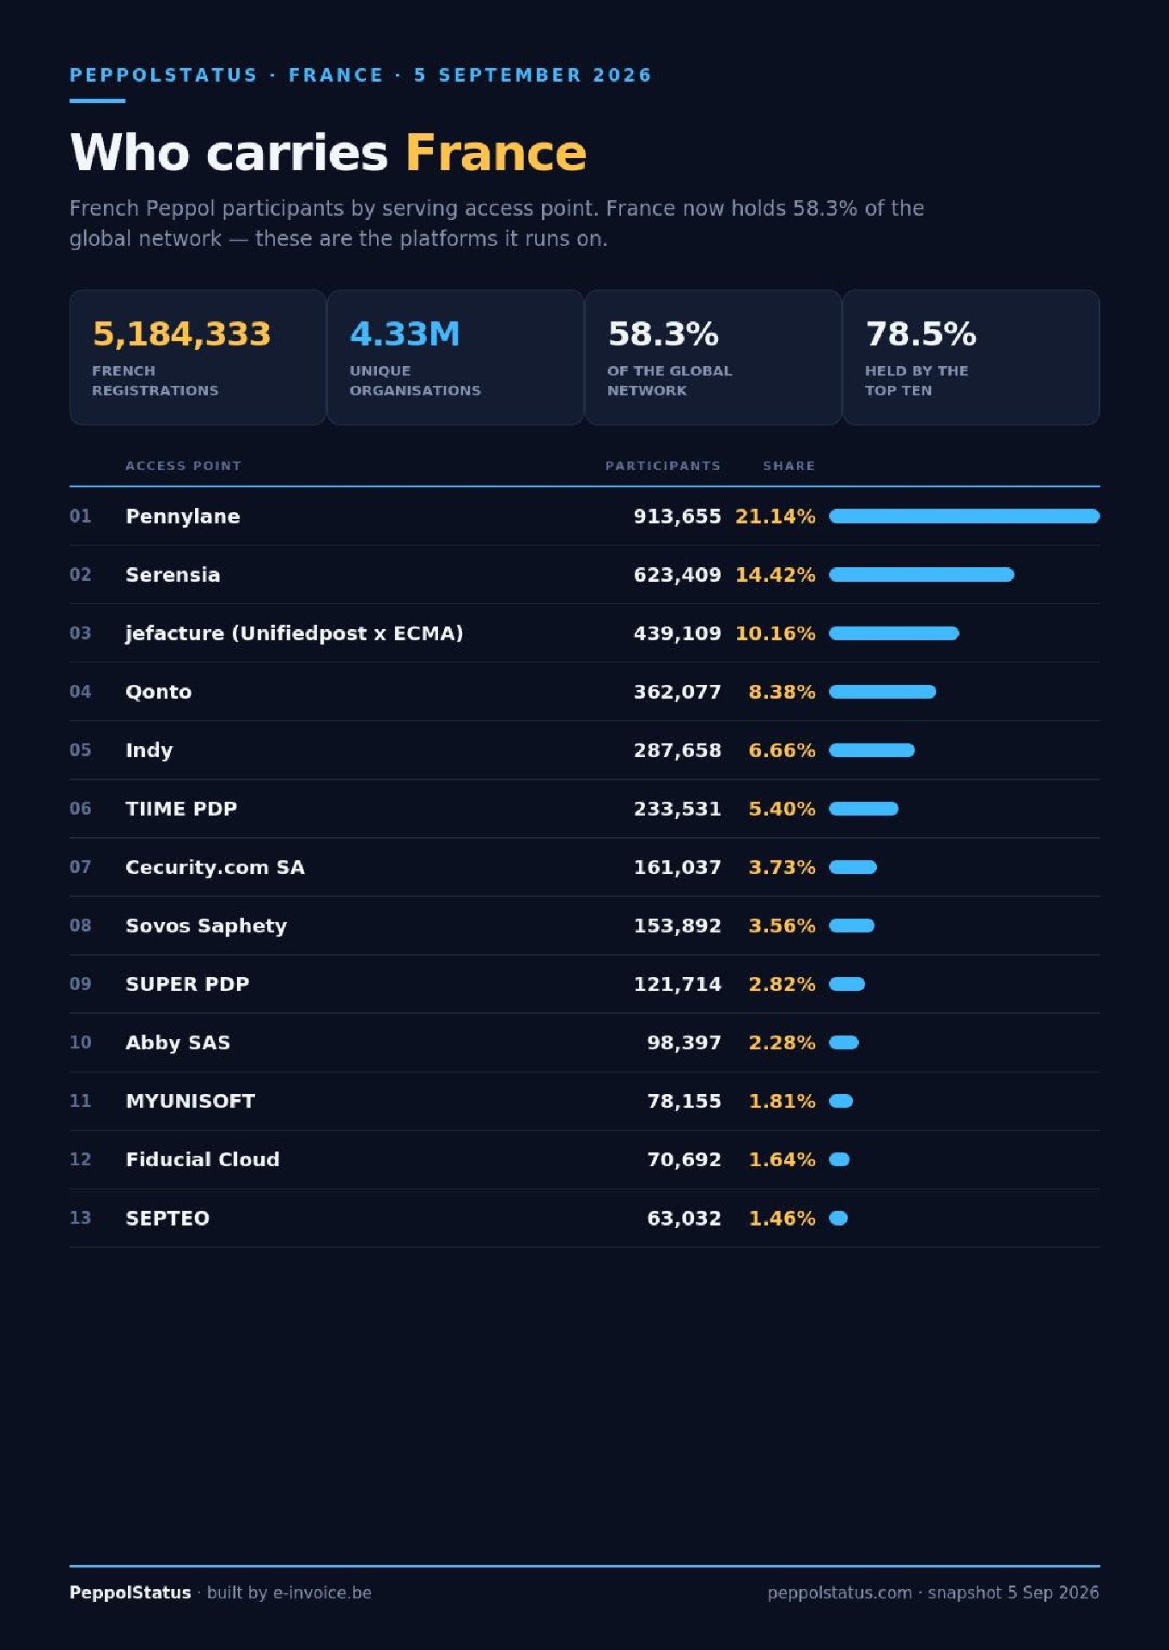This screenshot has width=1169, height=1650.
Task: Select the "4.33M" unique organisations figure
Action: (405, 334)
